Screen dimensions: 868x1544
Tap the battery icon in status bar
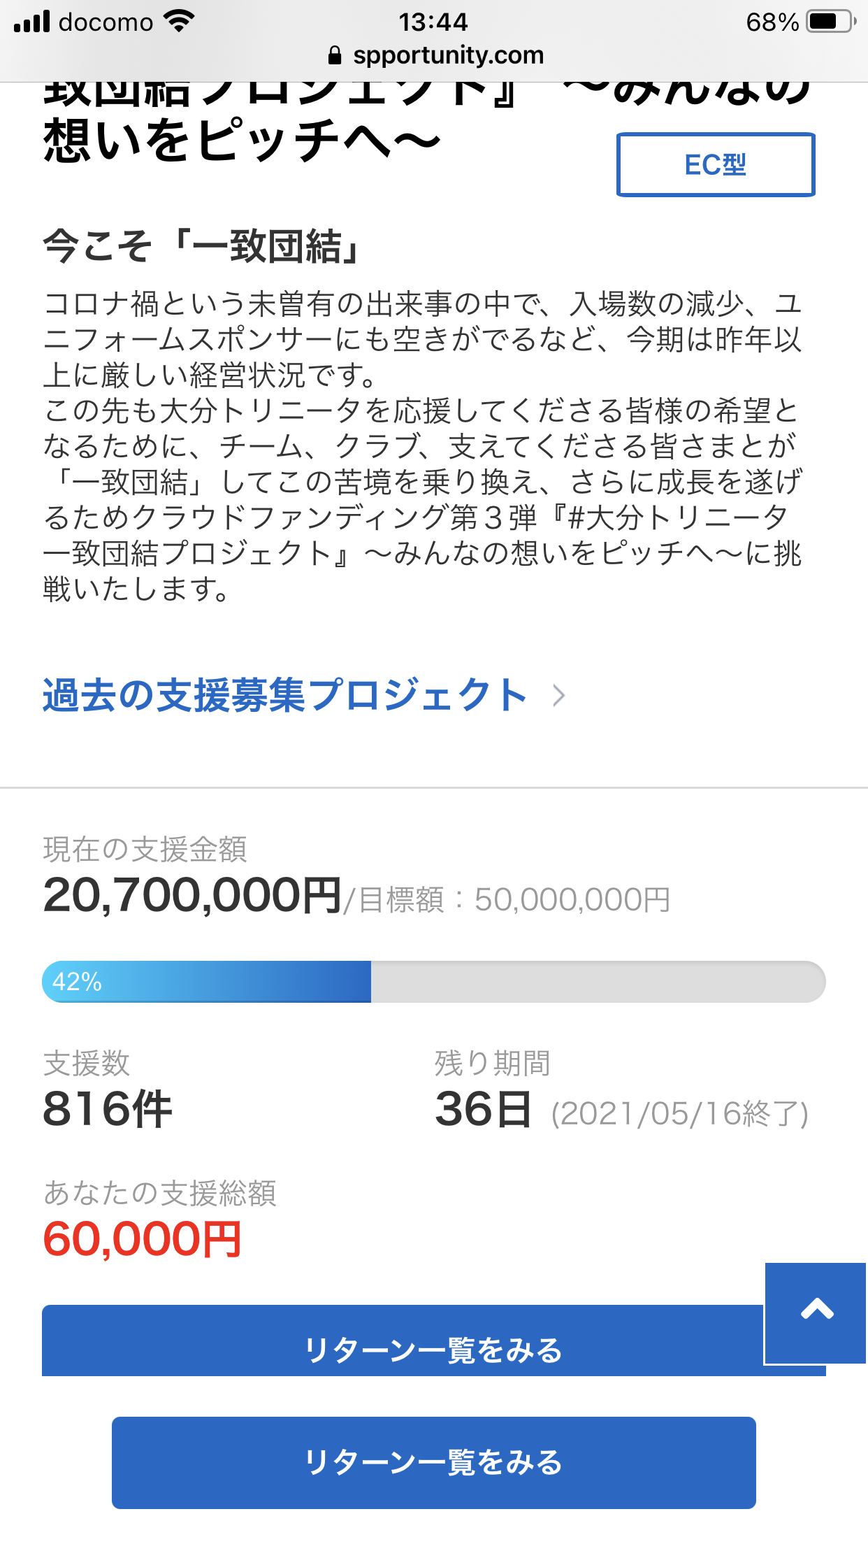tap(830, 22)
